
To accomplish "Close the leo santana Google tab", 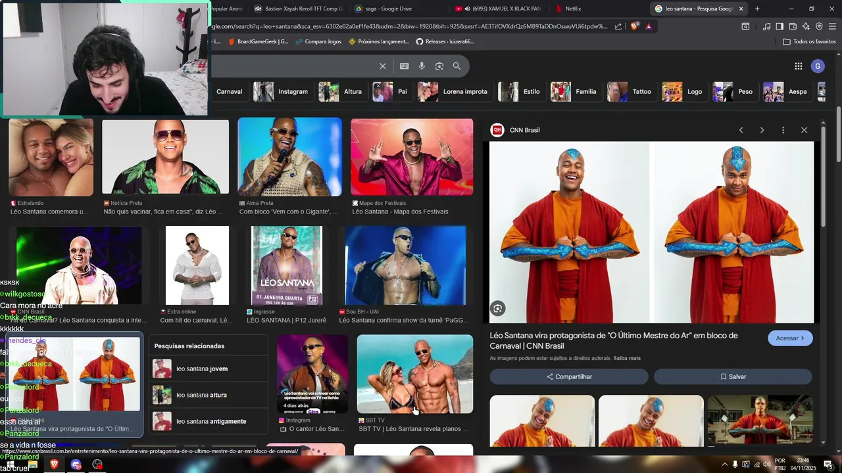I will click(x=741, y=9).
